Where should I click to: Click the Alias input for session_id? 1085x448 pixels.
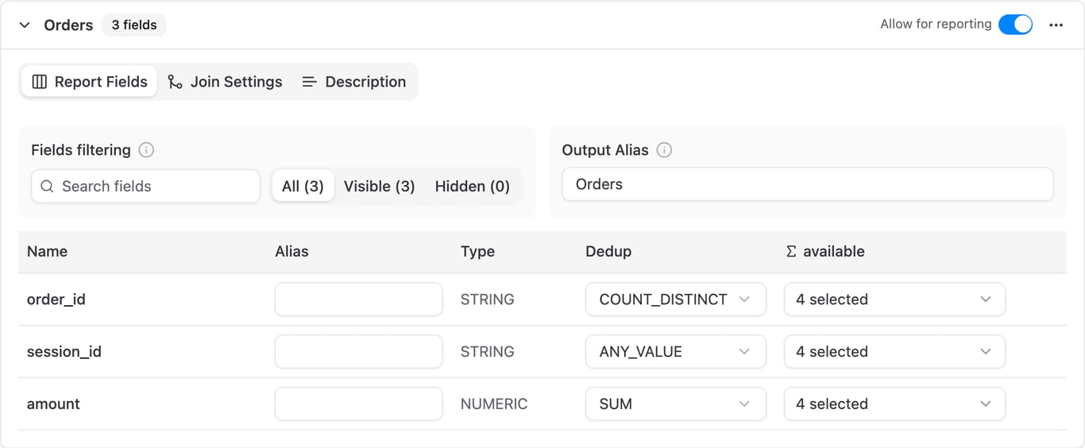pos(358,352)
